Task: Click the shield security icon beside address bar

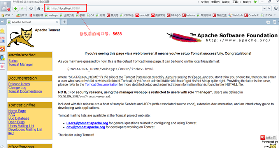Action: tap(275, 8)
